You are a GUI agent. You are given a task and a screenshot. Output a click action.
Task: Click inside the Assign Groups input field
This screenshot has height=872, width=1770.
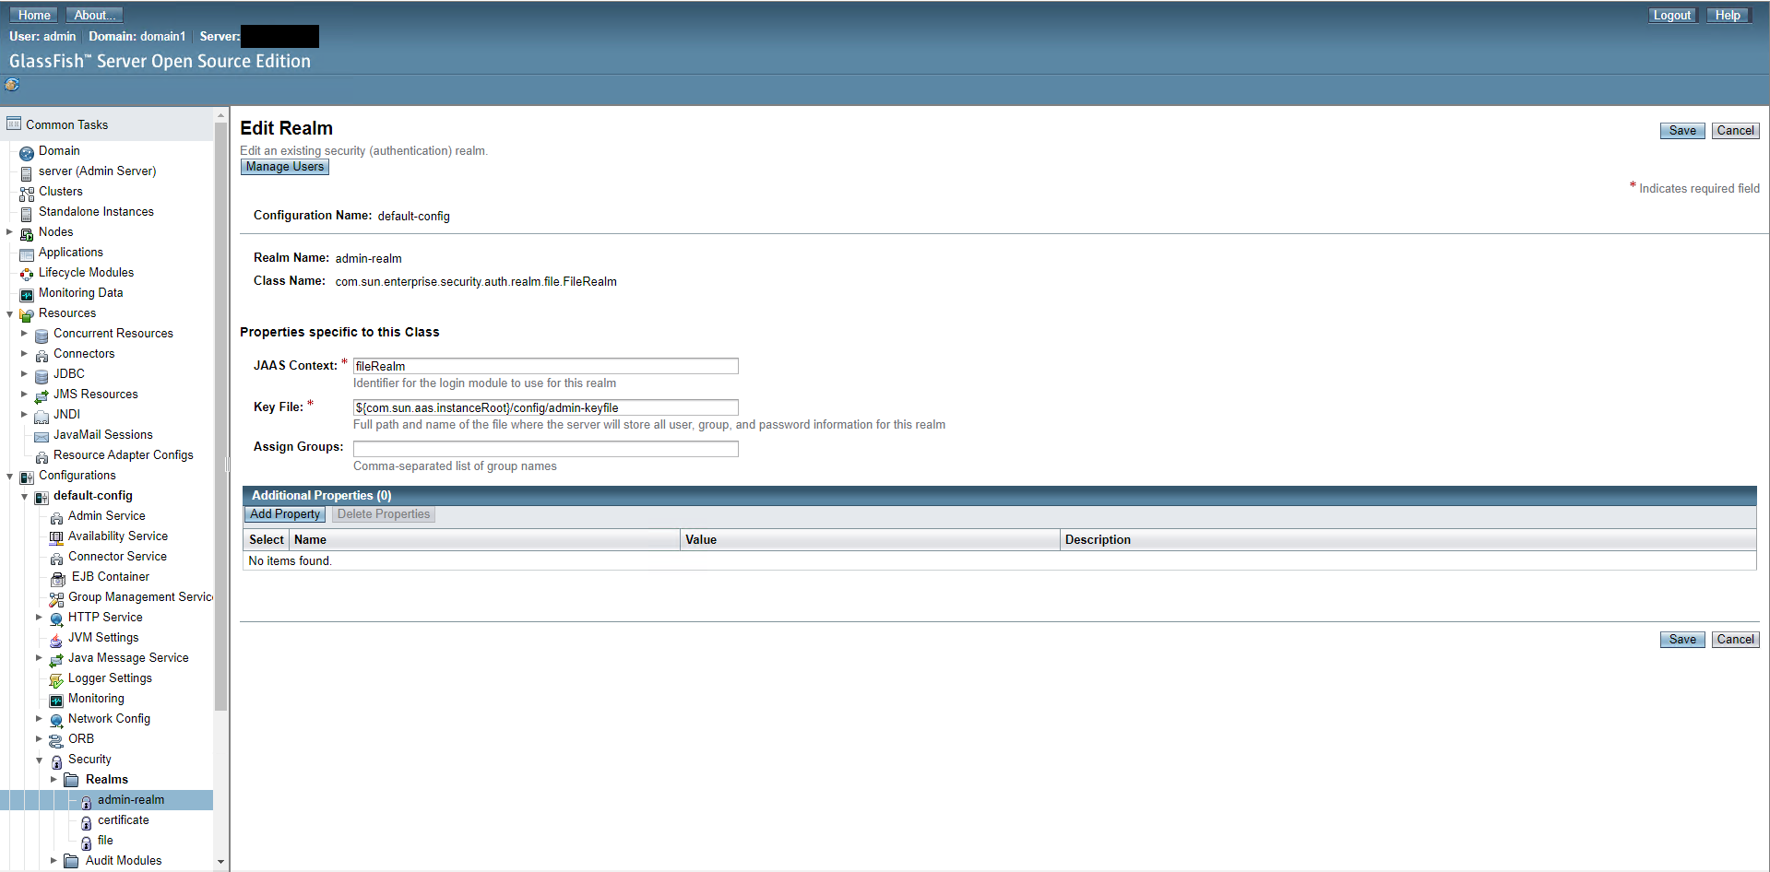pyautogui.click(x=544, y=448)
